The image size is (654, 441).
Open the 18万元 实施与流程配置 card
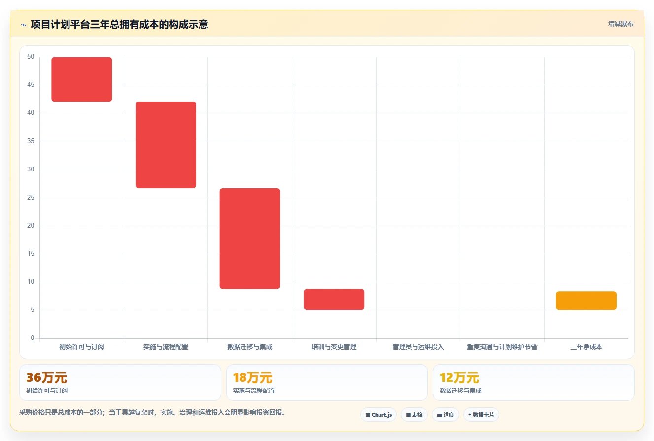coord(327,382)
